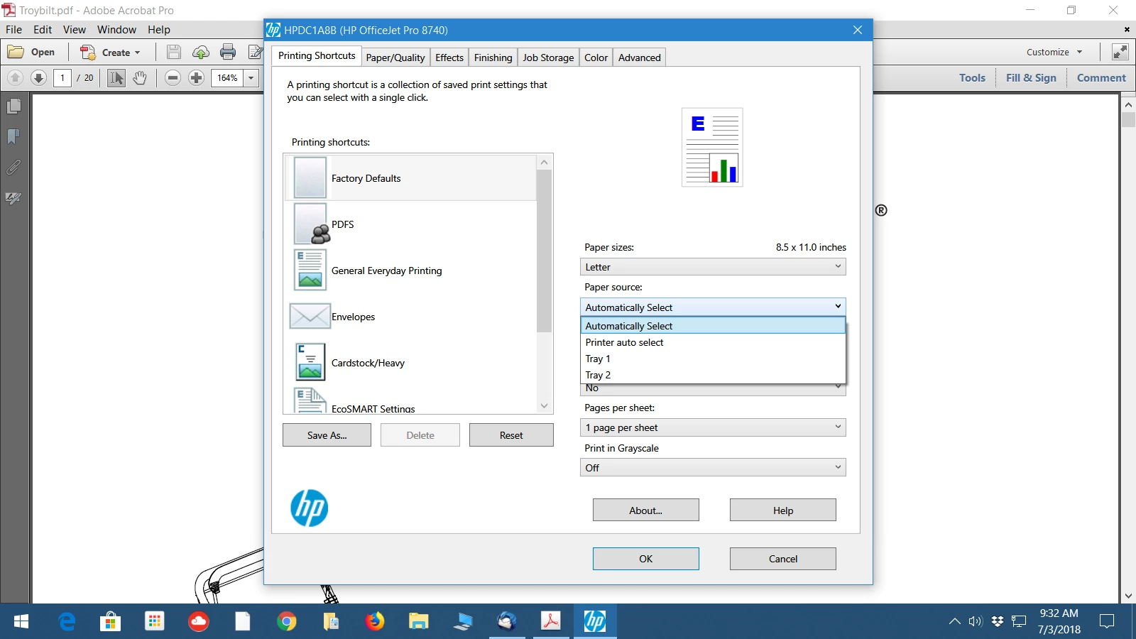Open the Fill & Sign pane

coord(1031,78)
